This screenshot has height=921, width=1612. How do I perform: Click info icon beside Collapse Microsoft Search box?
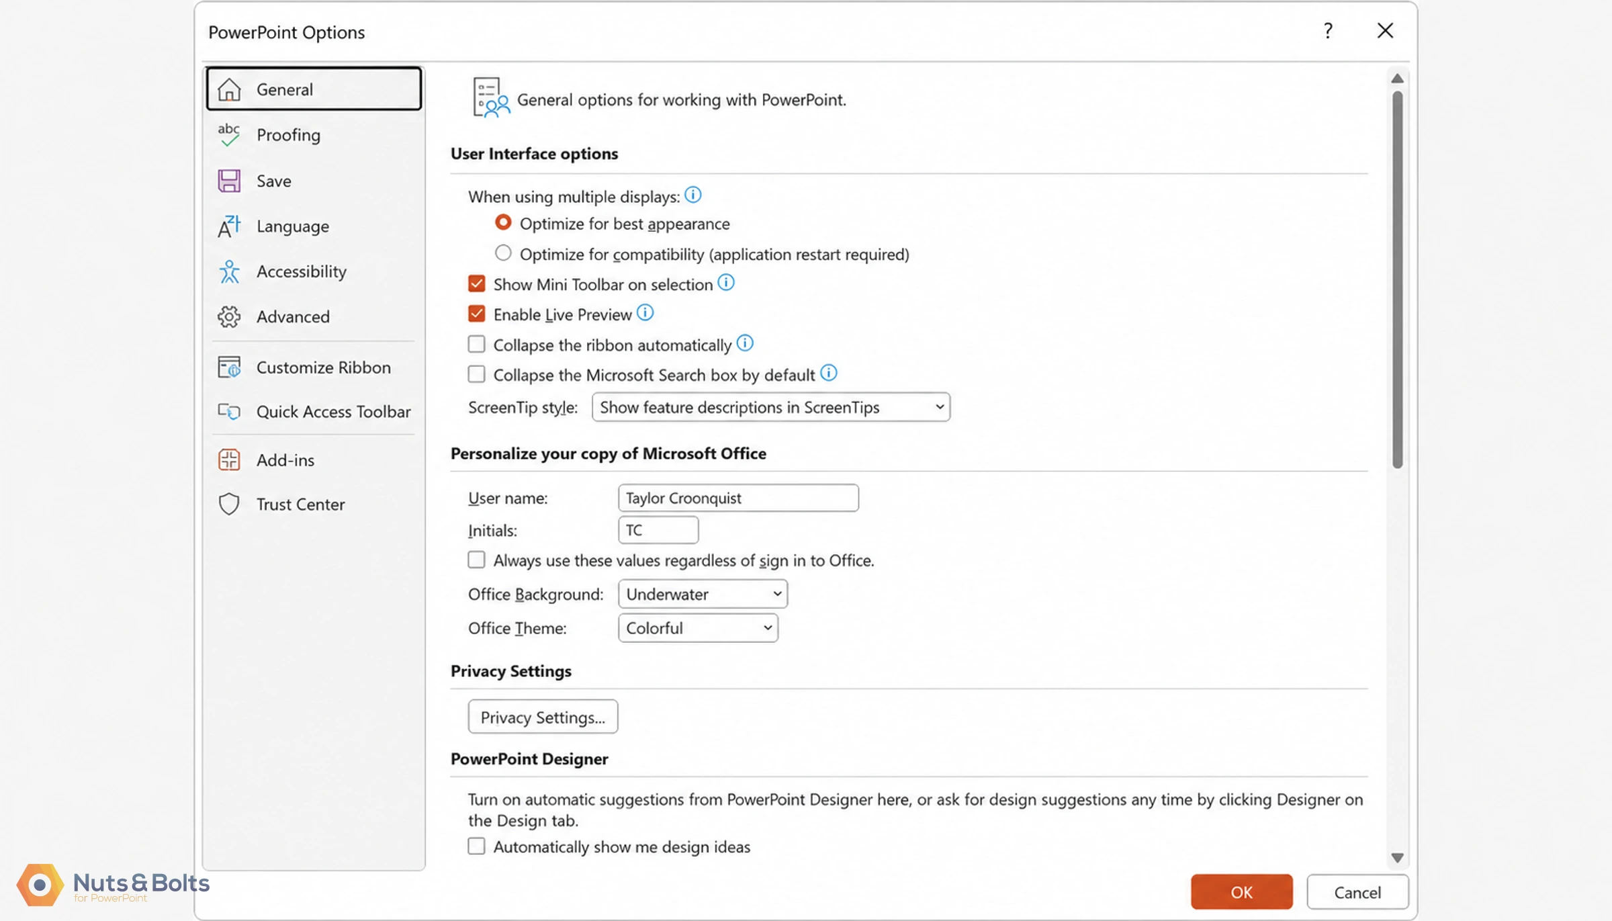829,373
